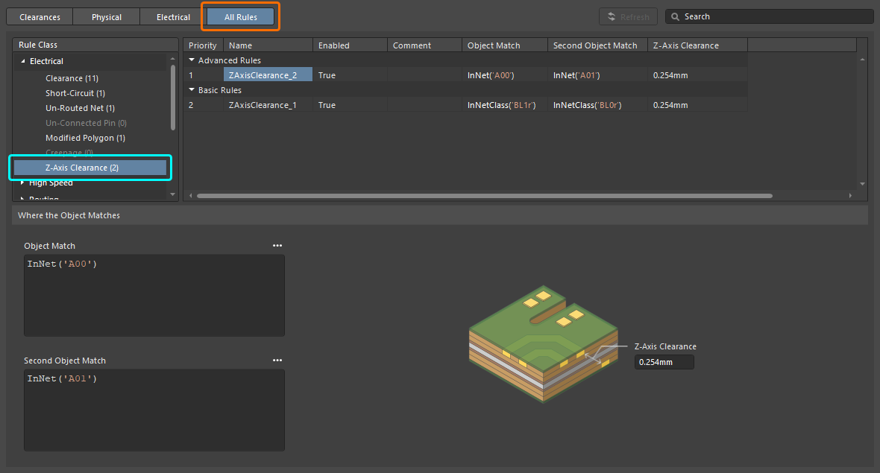Open Object Match ellipsis options
The image size is (880, 473).
point(277,245)
